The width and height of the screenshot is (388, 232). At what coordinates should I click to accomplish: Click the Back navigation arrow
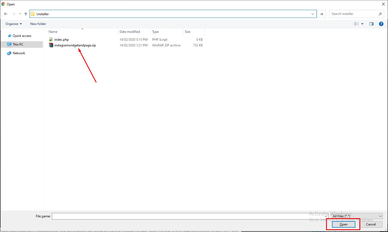point(6,14)
